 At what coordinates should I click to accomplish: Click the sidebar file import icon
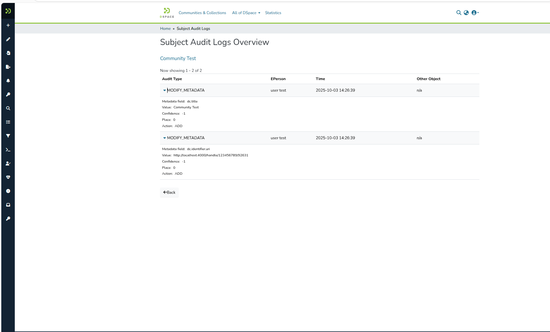[8, 53]
